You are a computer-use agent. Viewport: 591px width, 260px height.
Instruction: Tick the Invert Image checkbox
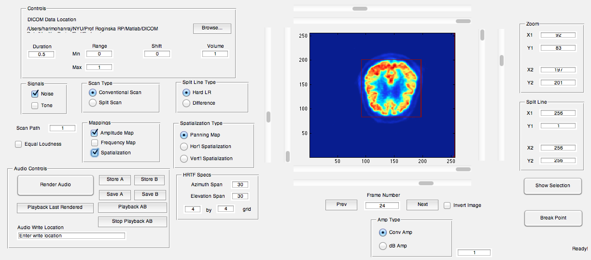point(447,205)
